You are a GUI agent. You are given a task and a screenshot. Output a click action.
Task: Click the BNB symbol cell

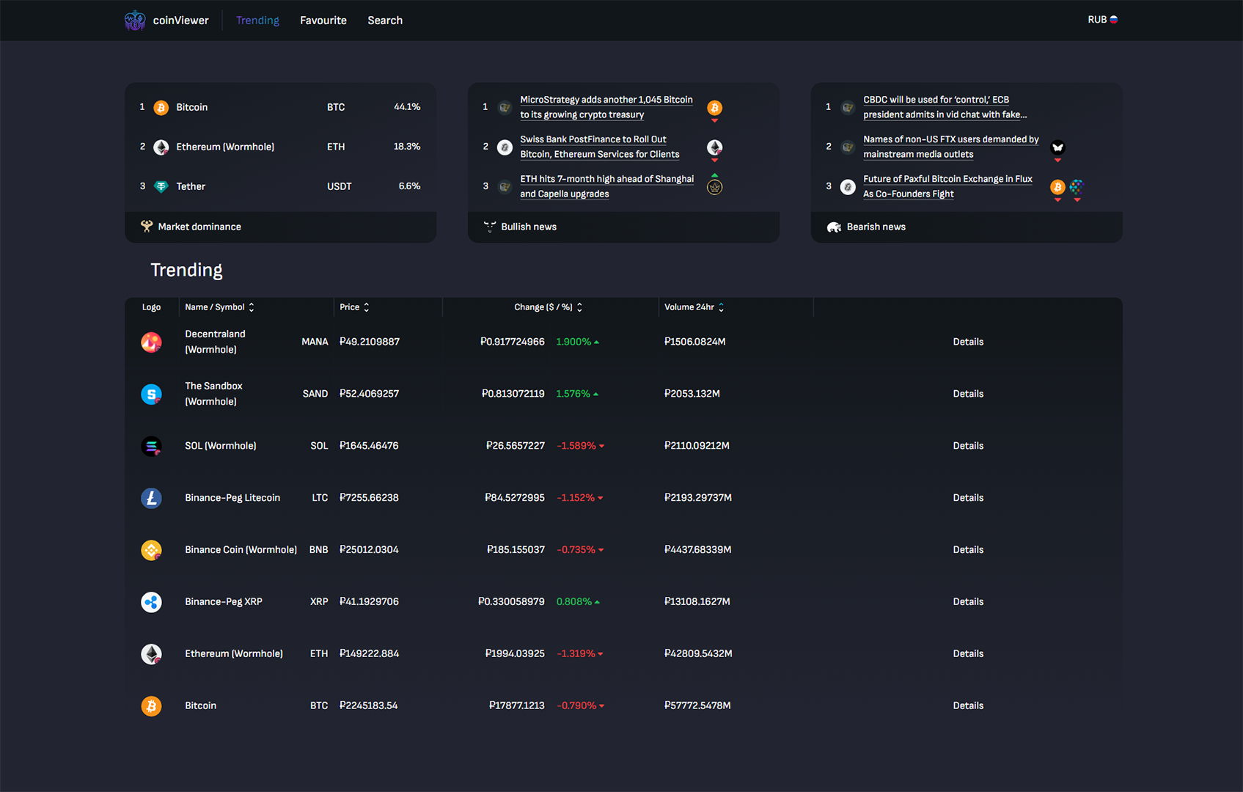pos(318,550)
